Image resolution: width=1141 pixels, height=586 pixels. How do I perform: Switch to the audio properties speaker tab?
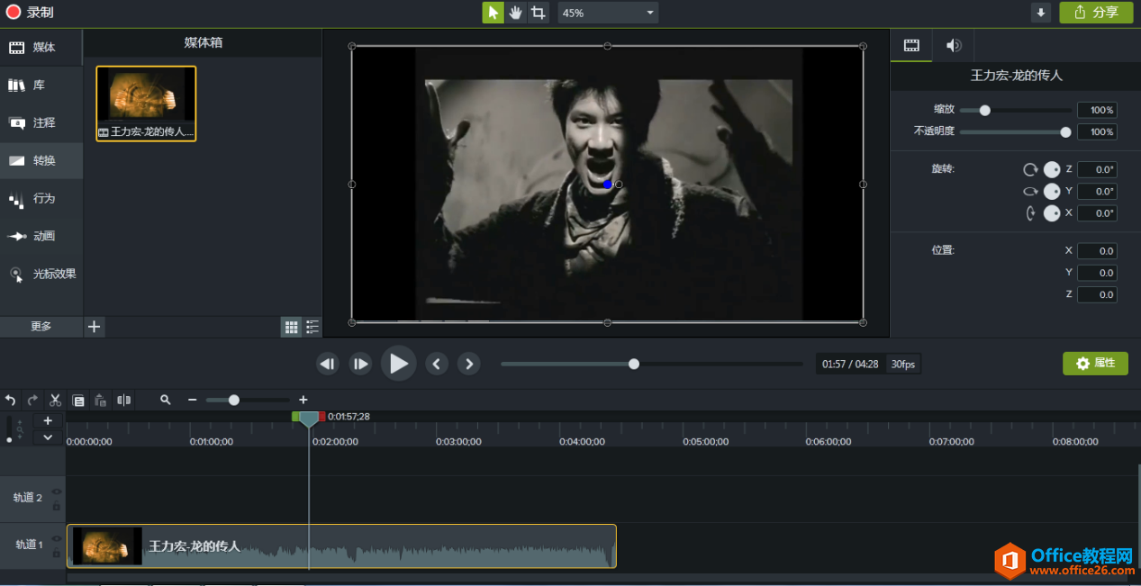[x=953, y=45]
